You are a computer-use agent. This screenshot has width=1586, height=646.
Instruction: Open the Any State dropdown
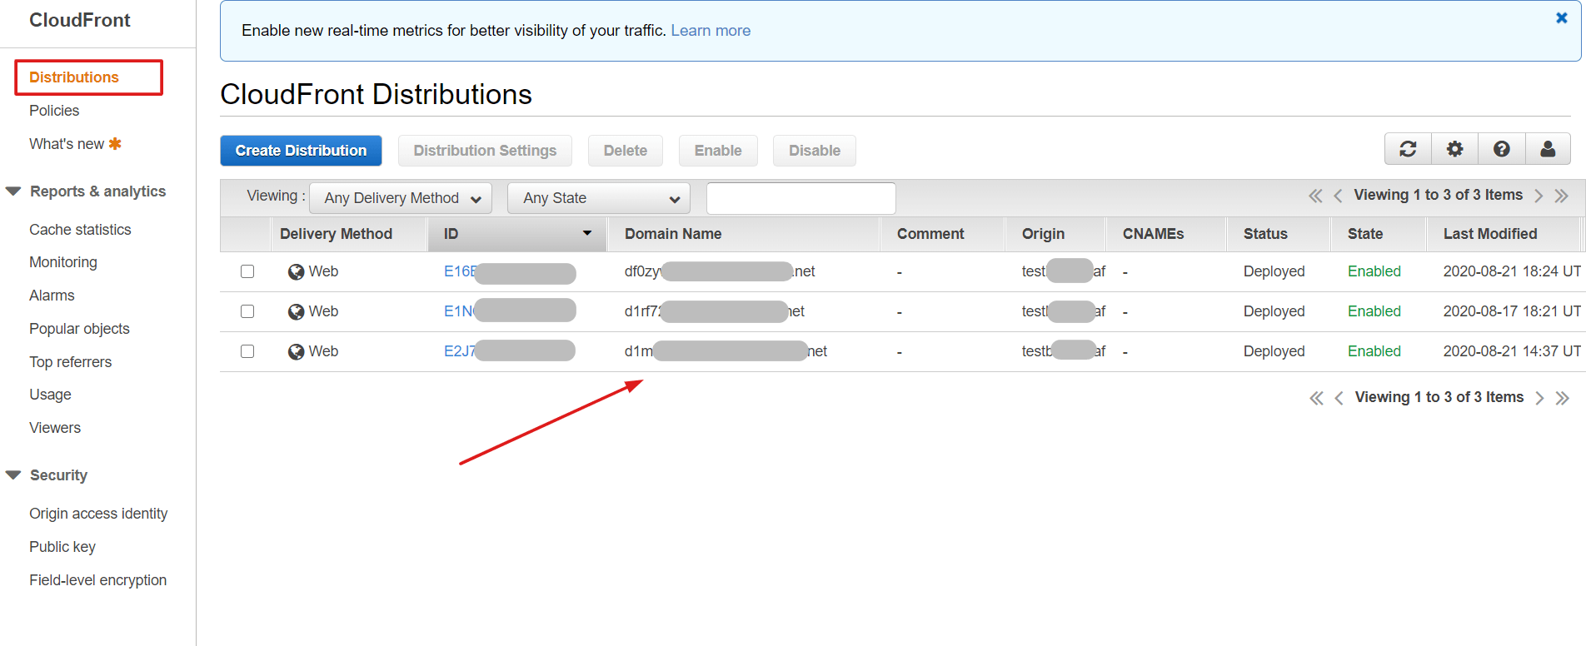(599, 198)
